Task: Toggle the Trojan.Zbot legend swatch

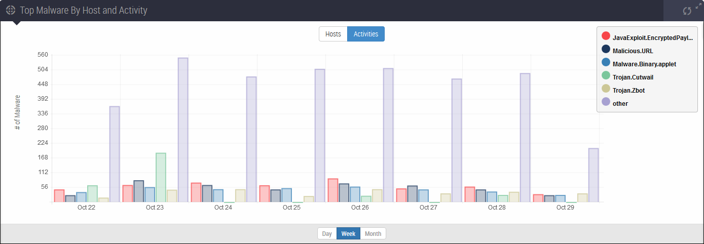Action: (x=605, y=89)
